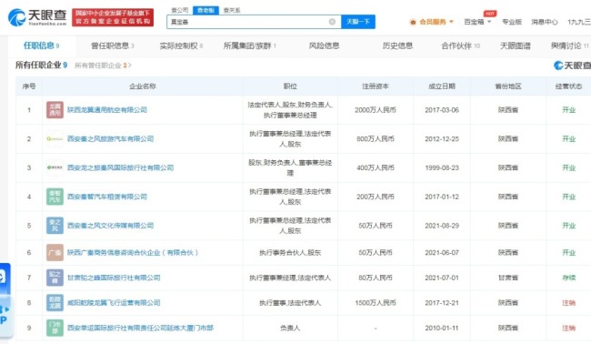
Task: Click the 会员服务 crown icon
Action: [413, 22]
